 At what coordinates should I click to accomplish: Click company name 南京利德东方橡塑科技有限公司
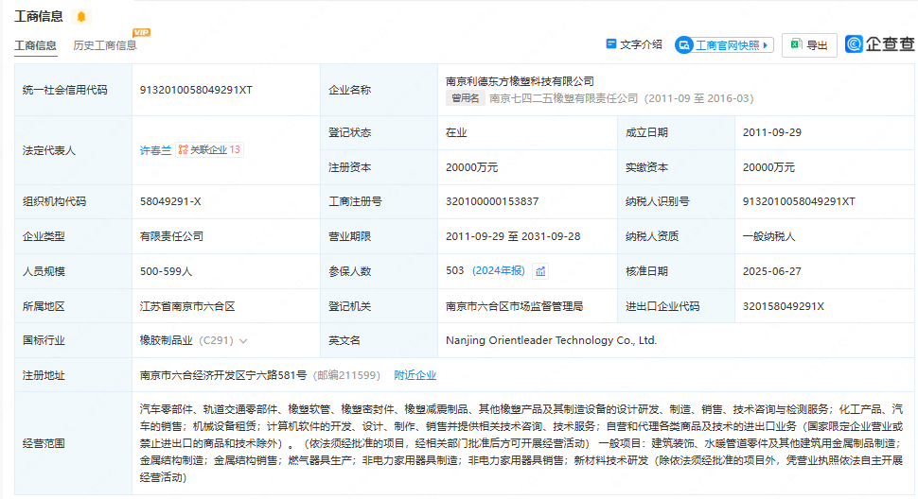click(520, 81)
